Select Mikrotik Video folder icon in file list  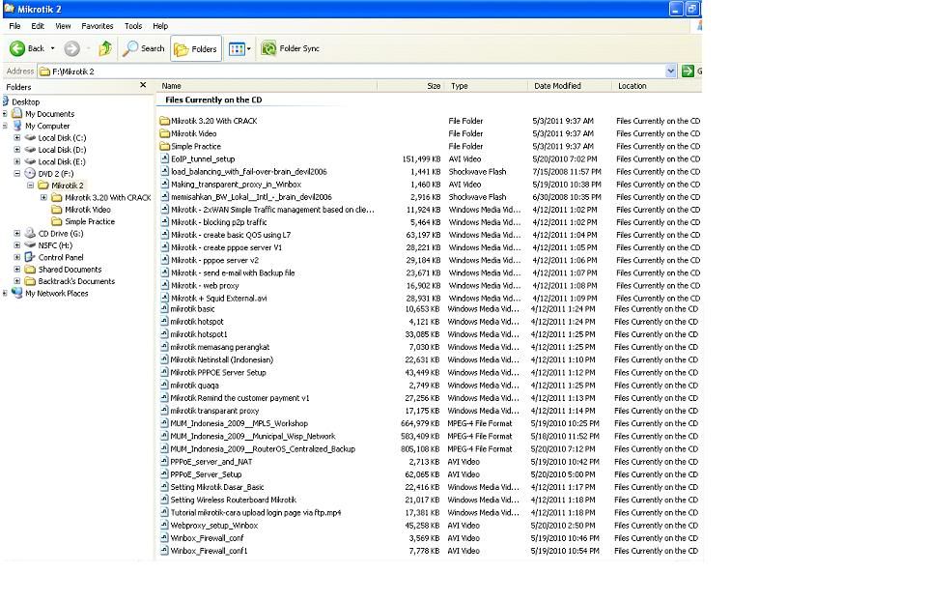coord(164,133)
